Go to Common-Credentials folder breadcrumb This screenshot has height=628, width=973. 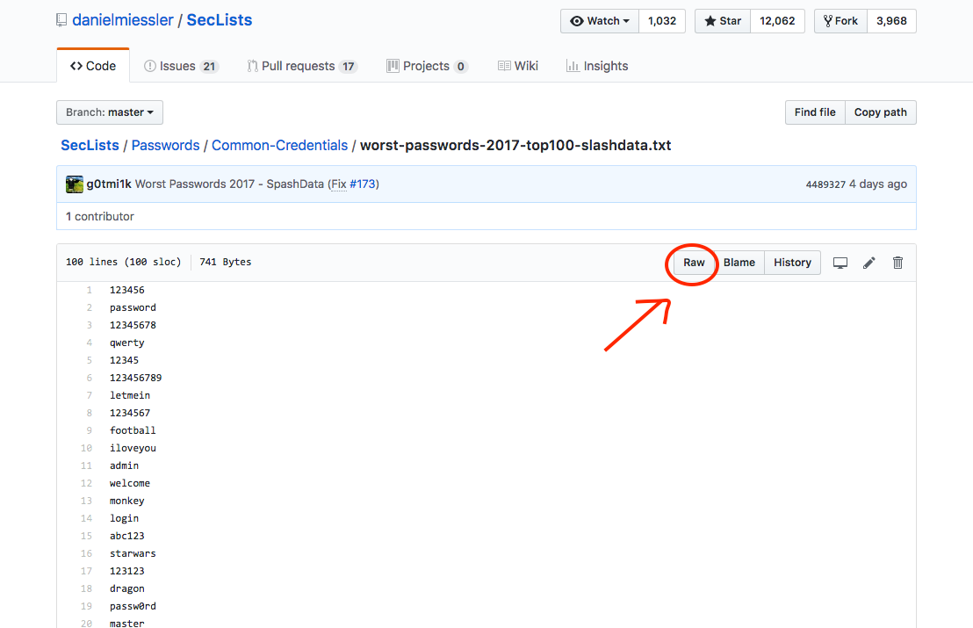click(x=280, y=145)
